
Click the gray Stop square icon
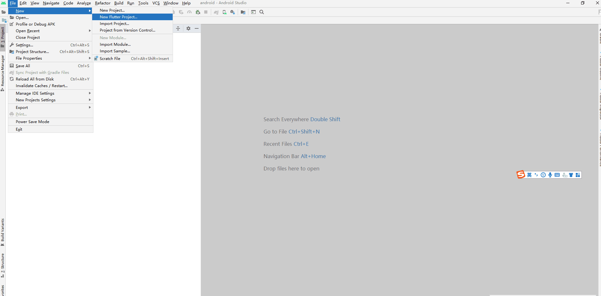click(x=206, y=12)
